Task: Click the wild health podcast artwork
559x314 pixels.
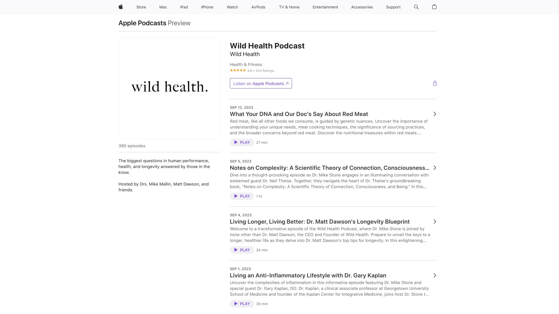Action: pyautogui.click(x=169, y=88)
